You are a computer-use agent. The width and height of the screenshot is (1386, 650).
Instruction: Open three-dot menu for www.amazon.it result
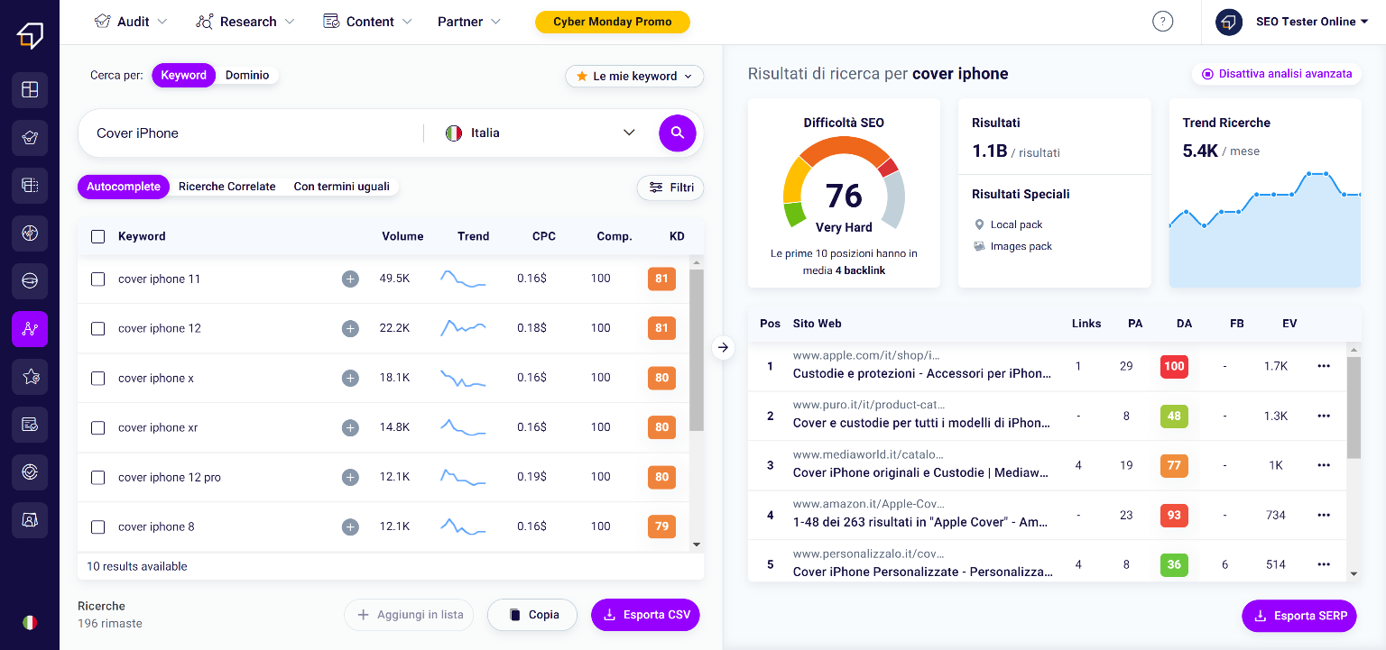pos(1324,515)
